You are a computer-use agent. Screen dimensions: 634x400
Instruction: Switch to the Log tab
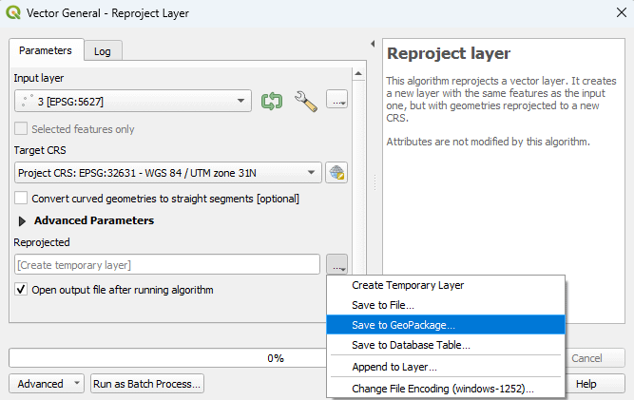pos(102,51)
